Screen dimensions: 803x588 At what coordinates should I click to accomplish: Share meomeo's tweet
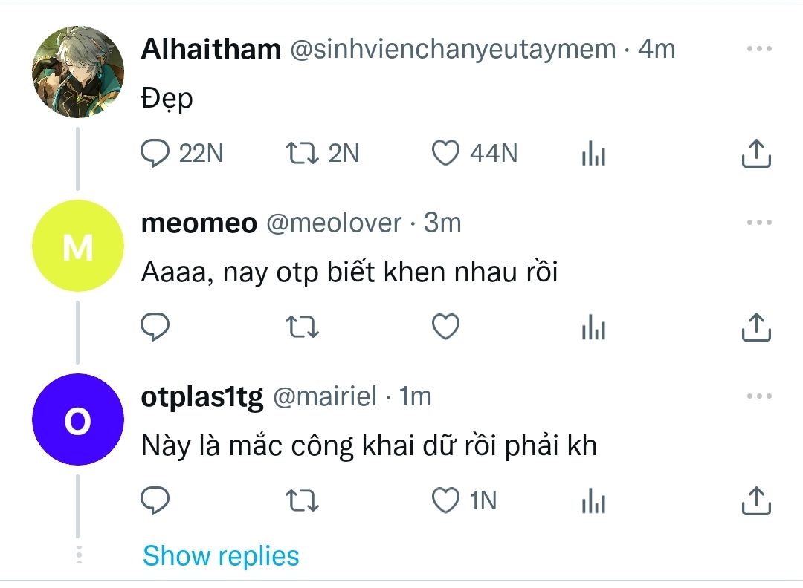coord(757,327)
